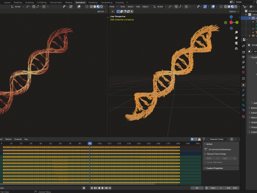The image size is (257, 193).
Task: Click the current frame field showing 90
Action: click(197, 188)
